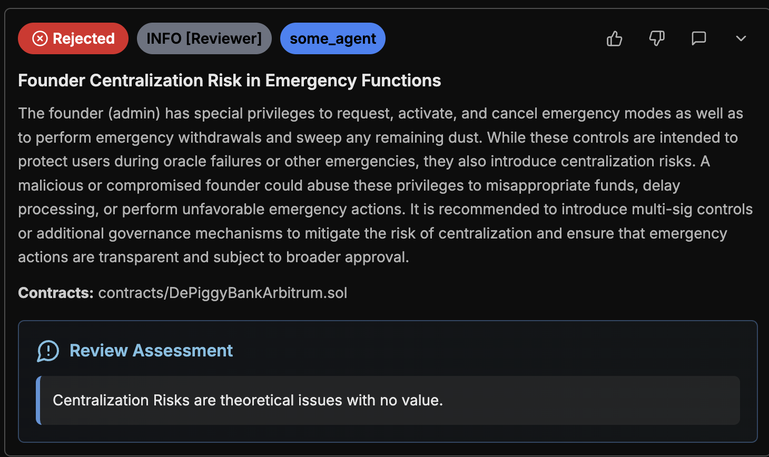Collapse the finding with the chevron arrow

(x=741, y=38)
